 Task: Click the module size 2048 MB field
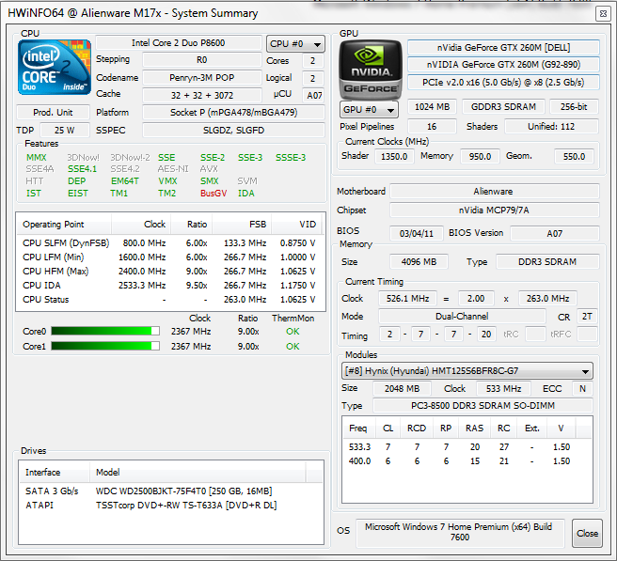pos(402,388)
